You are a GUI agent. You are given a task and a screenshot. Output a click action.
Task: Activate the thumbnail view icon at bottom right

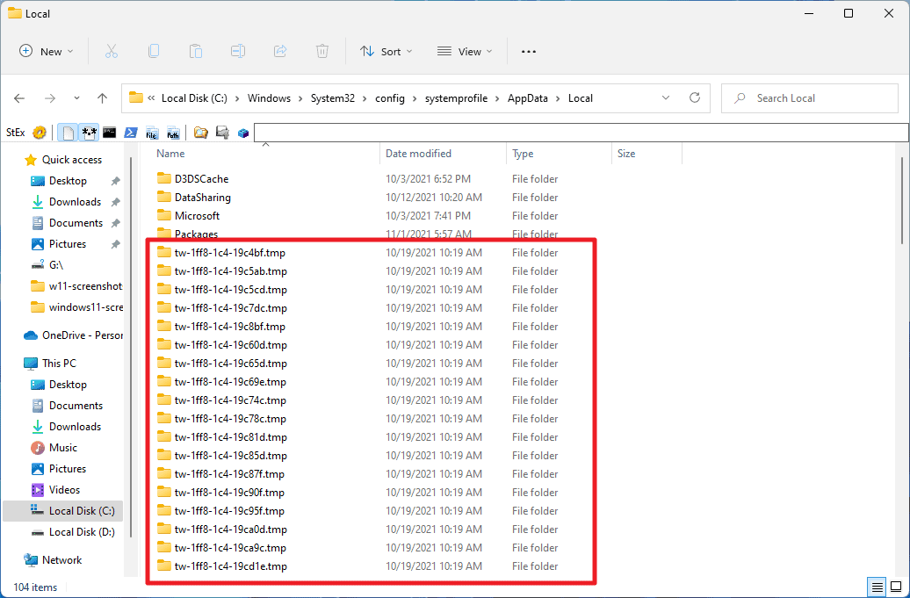897,587
